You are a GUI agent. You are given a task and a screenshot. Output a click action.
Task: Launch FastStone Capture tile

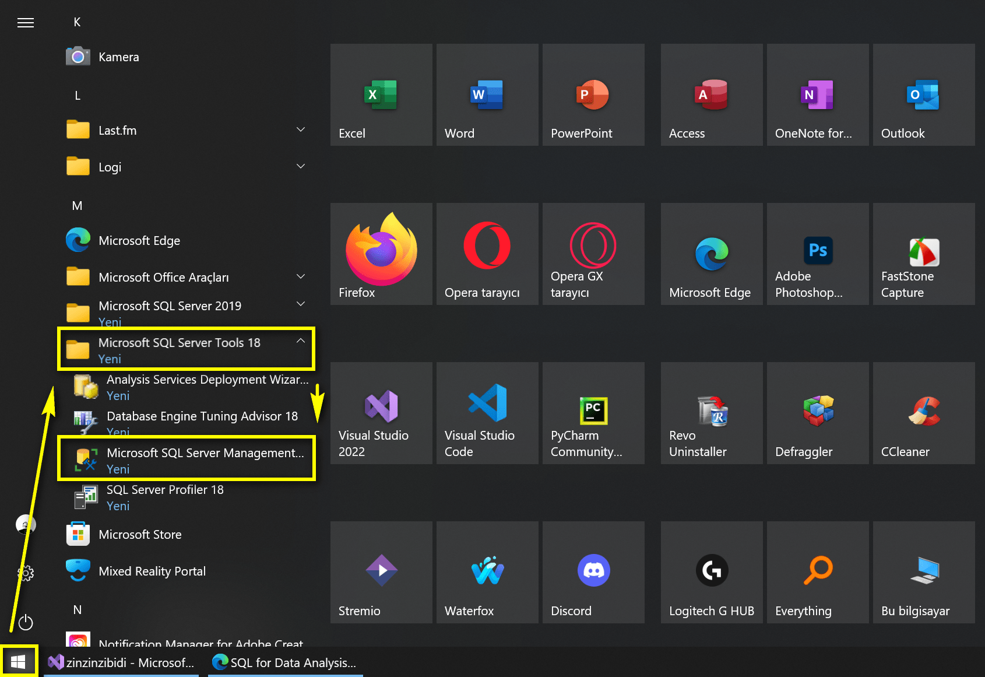click(x=924, y=254)
